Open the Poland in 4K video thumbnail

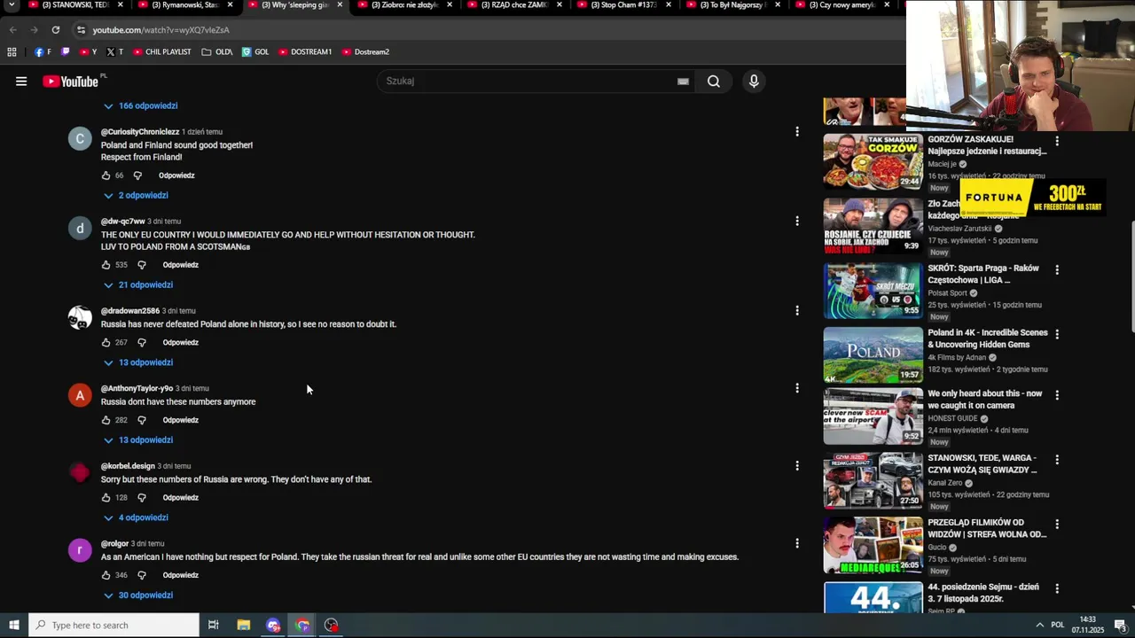click(873, 354)
